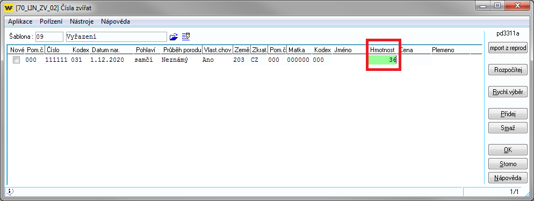The height and width of the screenshot is (201, 534).
Task: Toggle the Nové checkbox in first row
Action: [x=16, y=60]
